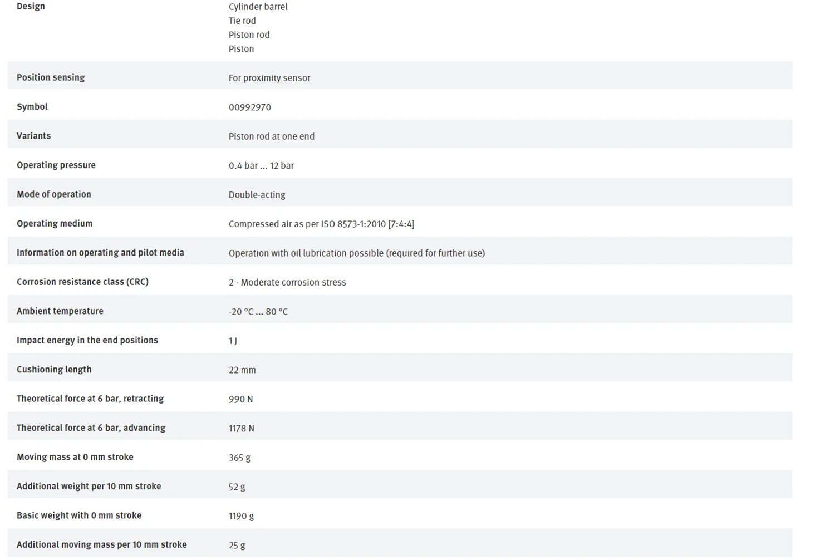The height and width of the screenshot is (560, 835).
Task: Click the Cylinder barrel design entry
Action: 258,7
